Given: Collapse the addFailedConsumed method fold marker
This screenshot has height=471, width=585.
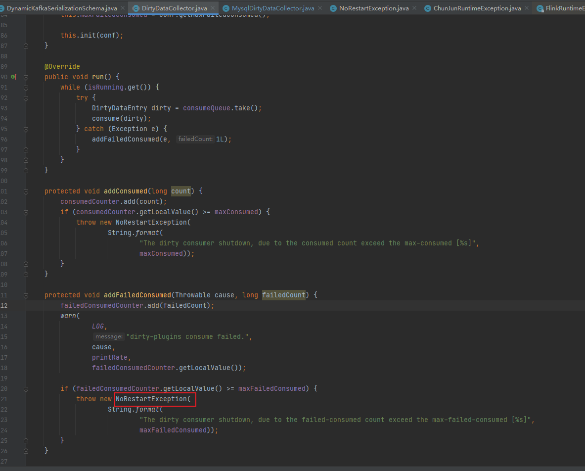Looking at the screenshot, I should click(x=26, y=295).
